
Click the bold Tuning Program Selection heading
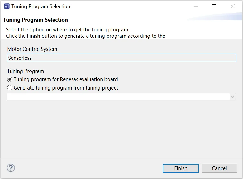tap(35, 20)
